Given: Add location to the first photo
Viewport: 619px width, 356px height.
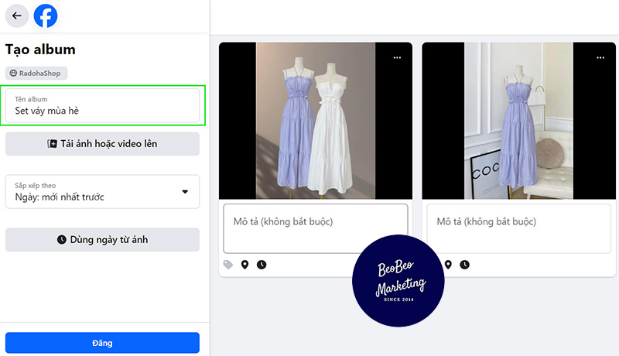Looking at the screenshot, I should (245, 265).
